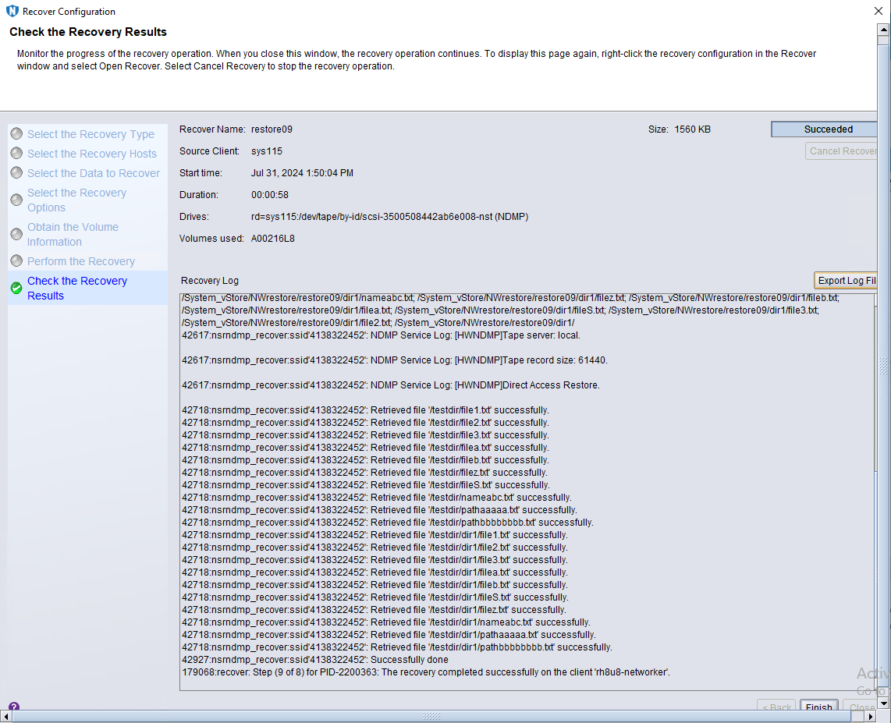Click step circle beside Select the Data to Recover
The image size is (891, 723).
(16, 172)
